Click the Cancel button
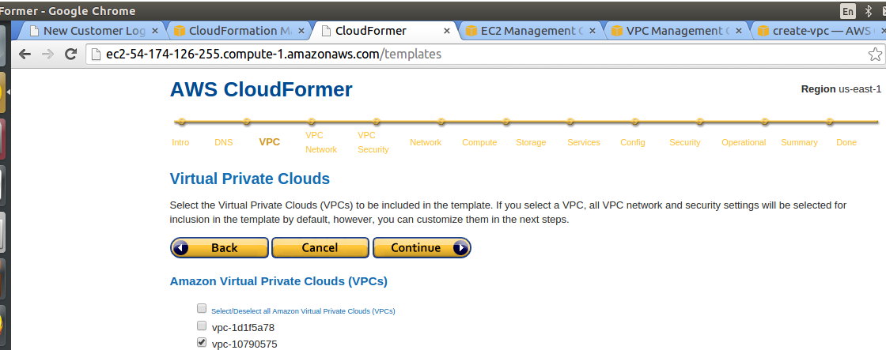The width and height of the screenshot is (886, 350). [x=320, y=248]
